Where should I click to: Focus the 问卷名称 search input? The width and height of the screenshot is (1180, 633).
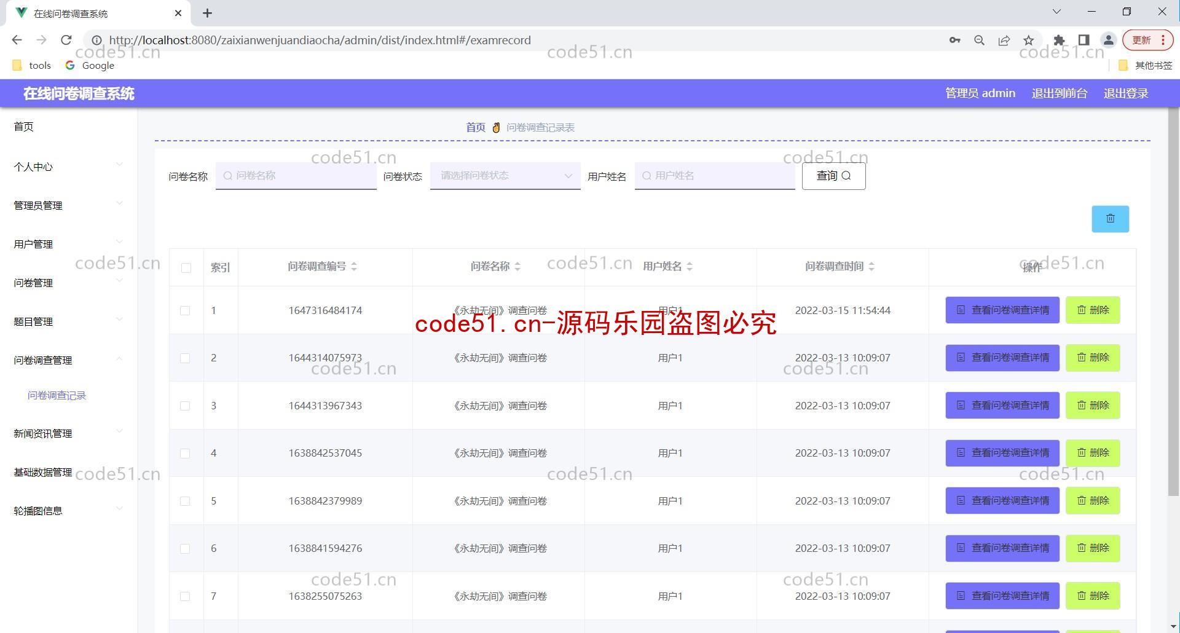(296, 176)
